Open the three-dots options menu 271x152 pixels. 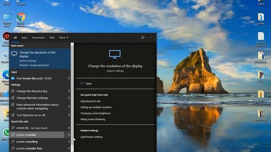151,38
